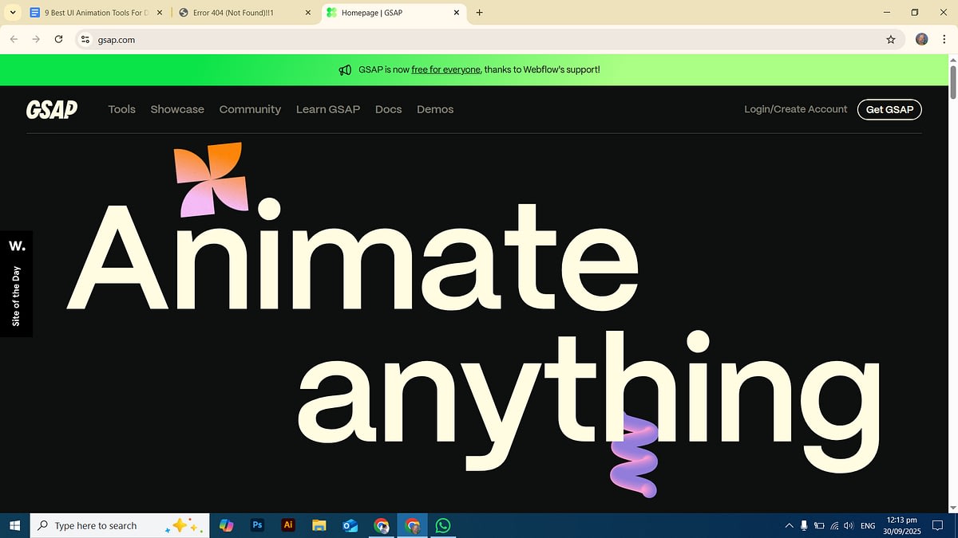This screenshot has width=958, height=538.
Task: Open Illustrator from the taskbar
Action: tap(288, 525)
